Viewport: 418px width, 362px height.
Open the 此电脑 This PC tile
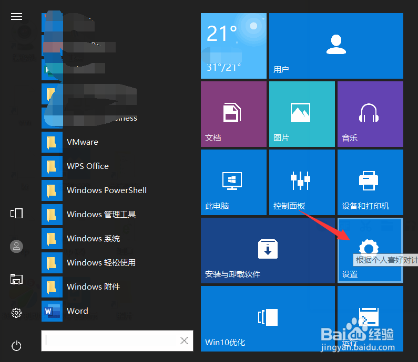click(233, 182)
